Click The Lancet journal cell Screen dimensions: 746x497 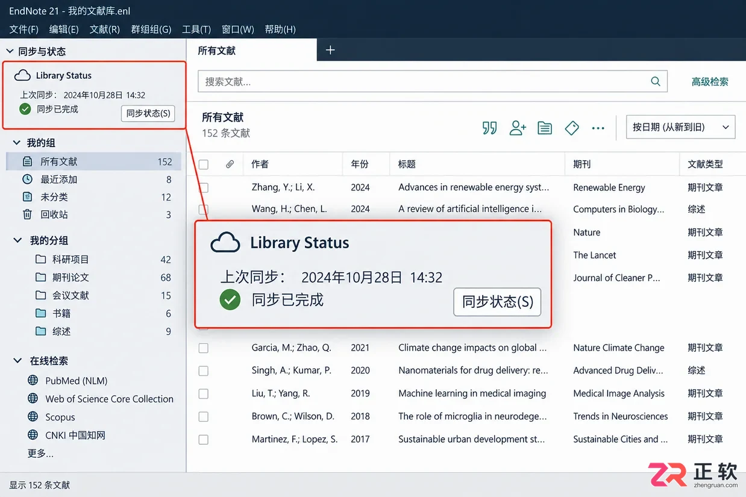pos(595,255)
